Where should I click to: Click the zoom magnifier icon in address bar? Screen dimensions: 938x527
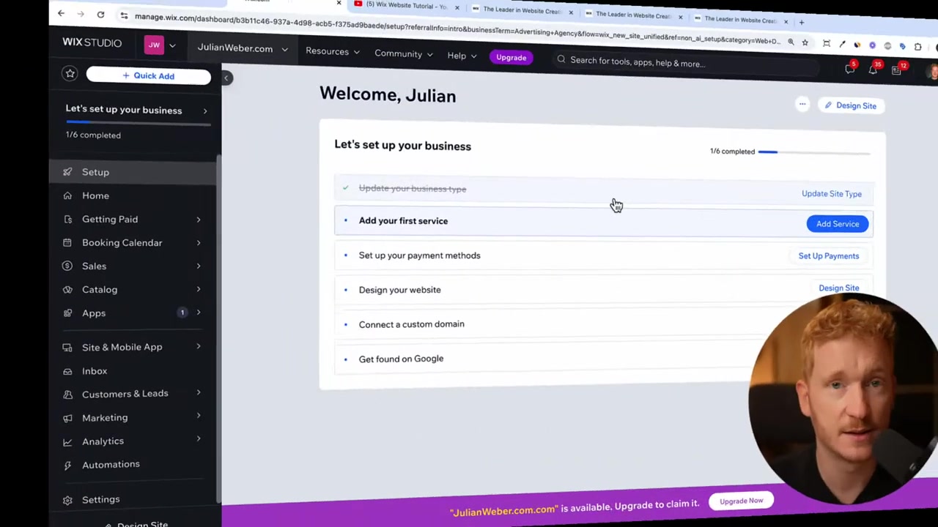click(x=791, y=42)
